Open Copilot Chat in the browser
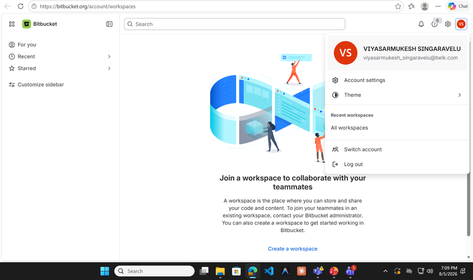Screen dimensions: 473x280 tap(458, 6)
